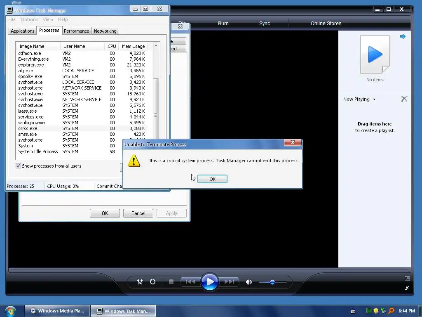Close the background dialog behind Task Manager
Image resolution: width=422 pixels, height=317 pixels.
pos(181,26)
